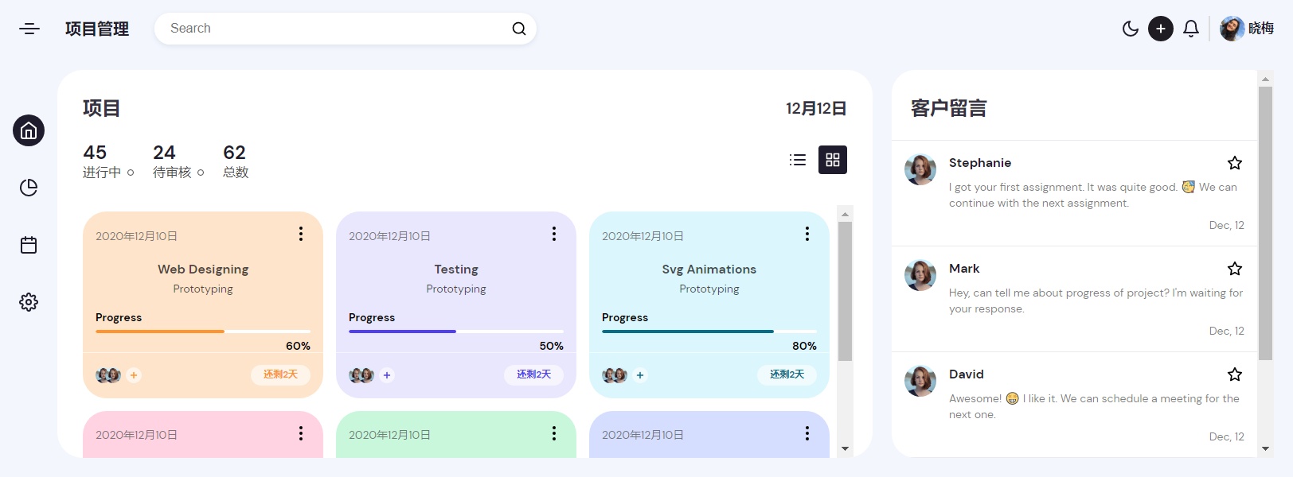Add participant to Testing card
The image size is (1293, 477).
(x=387, y=375)
